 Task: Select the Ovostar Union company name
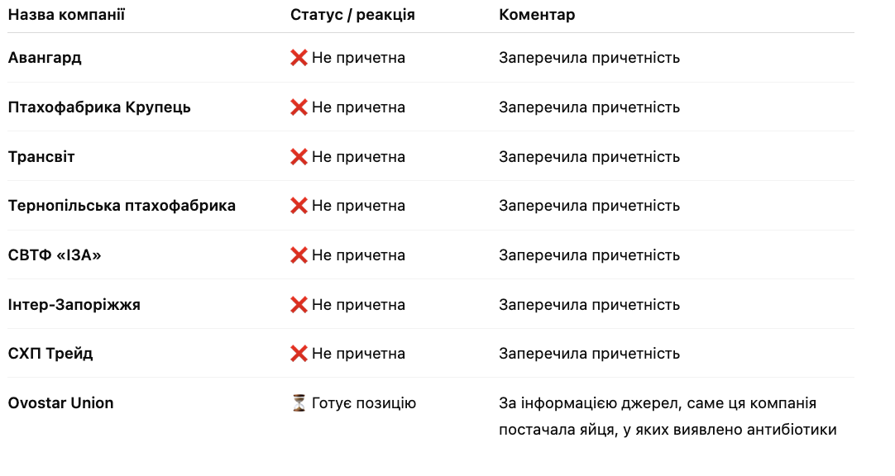coord(60,403)
